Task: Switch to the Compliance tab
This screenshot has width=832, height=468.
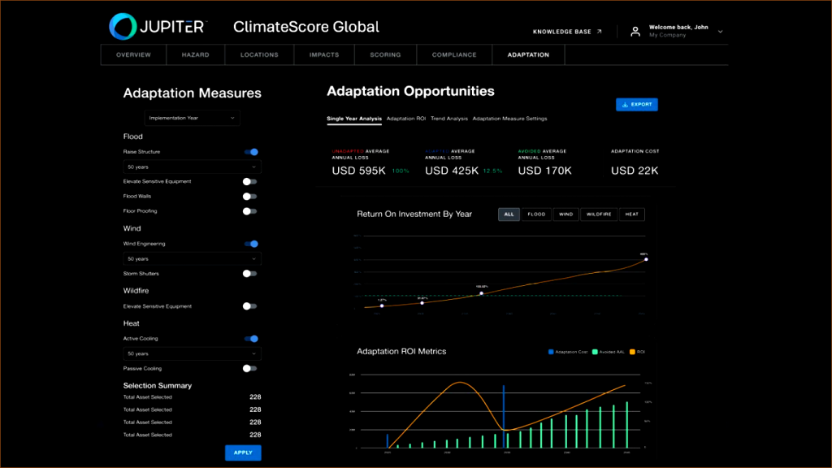Action: pos(454,54)
